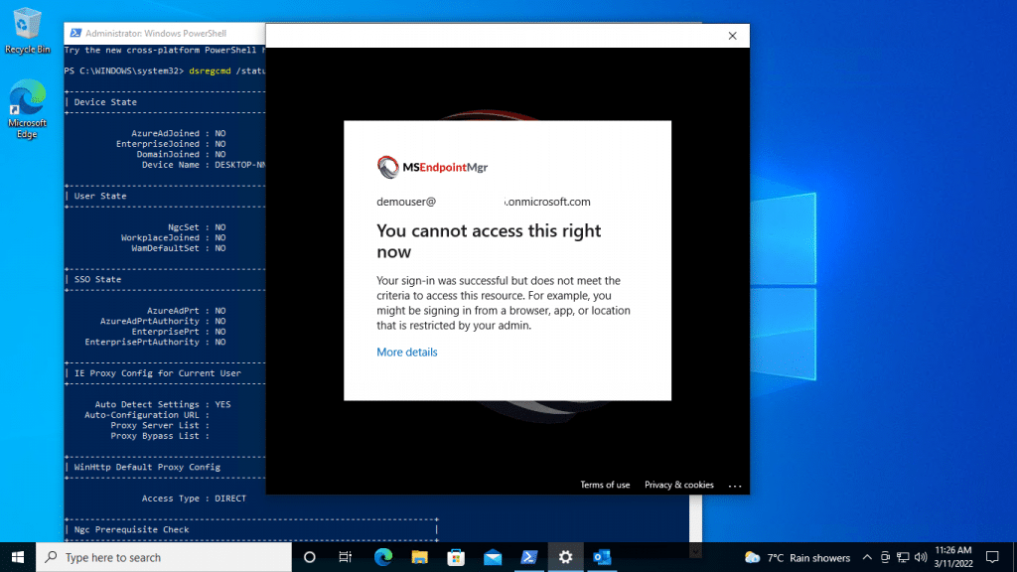Click the Meet Now camera icon in the tray
The image size is (1017, 572).
(885, 557)
